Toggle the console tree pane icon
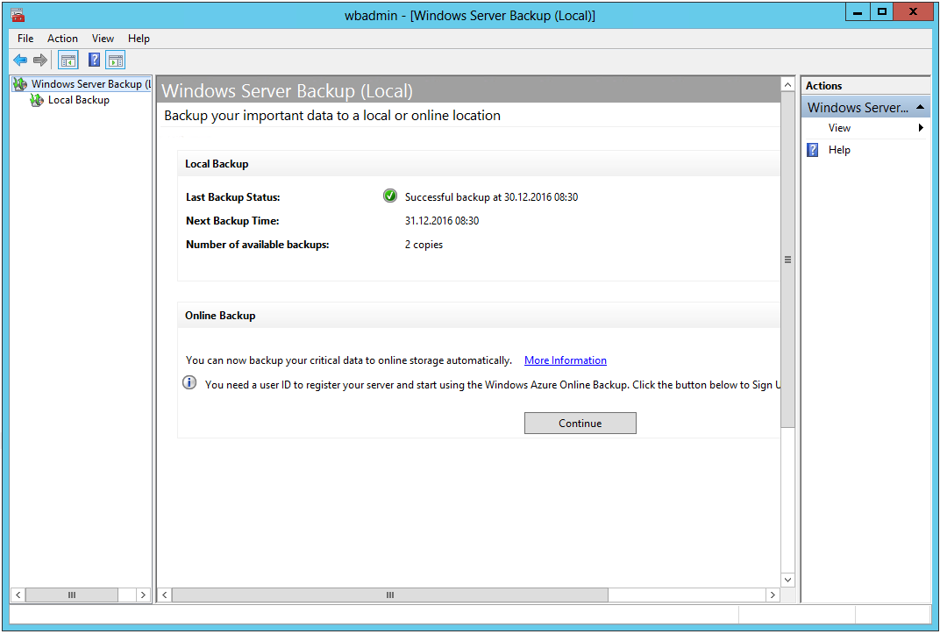The image size is (940, 634). point(68,60)
